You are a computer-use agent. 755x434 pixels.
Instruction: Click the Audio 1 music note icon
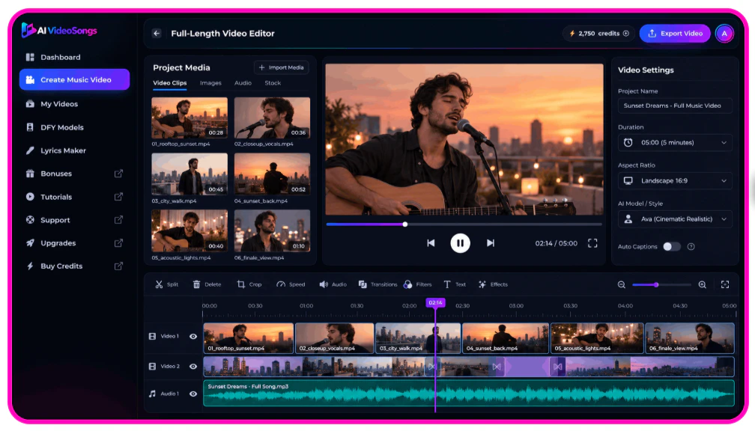point(152,394)
